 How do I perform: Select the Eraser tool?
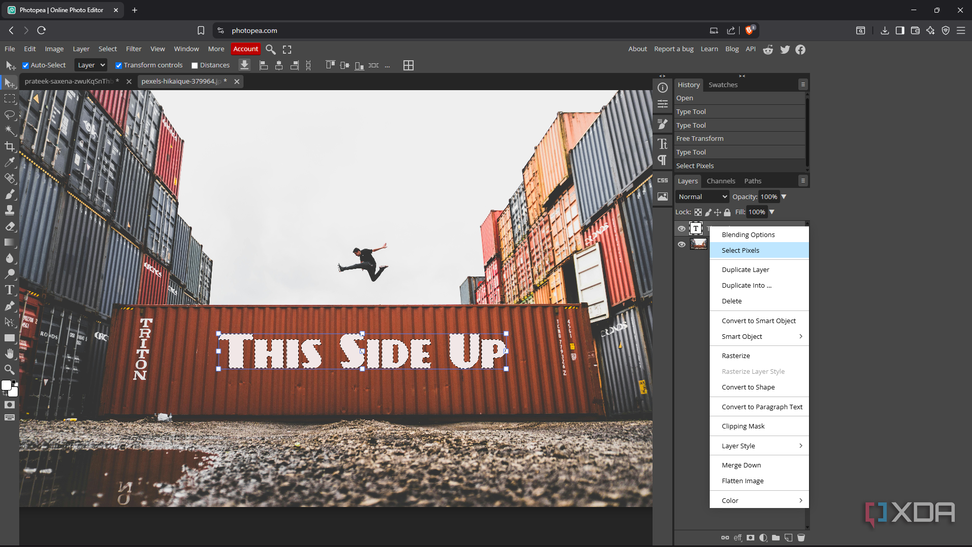[10, 226]
